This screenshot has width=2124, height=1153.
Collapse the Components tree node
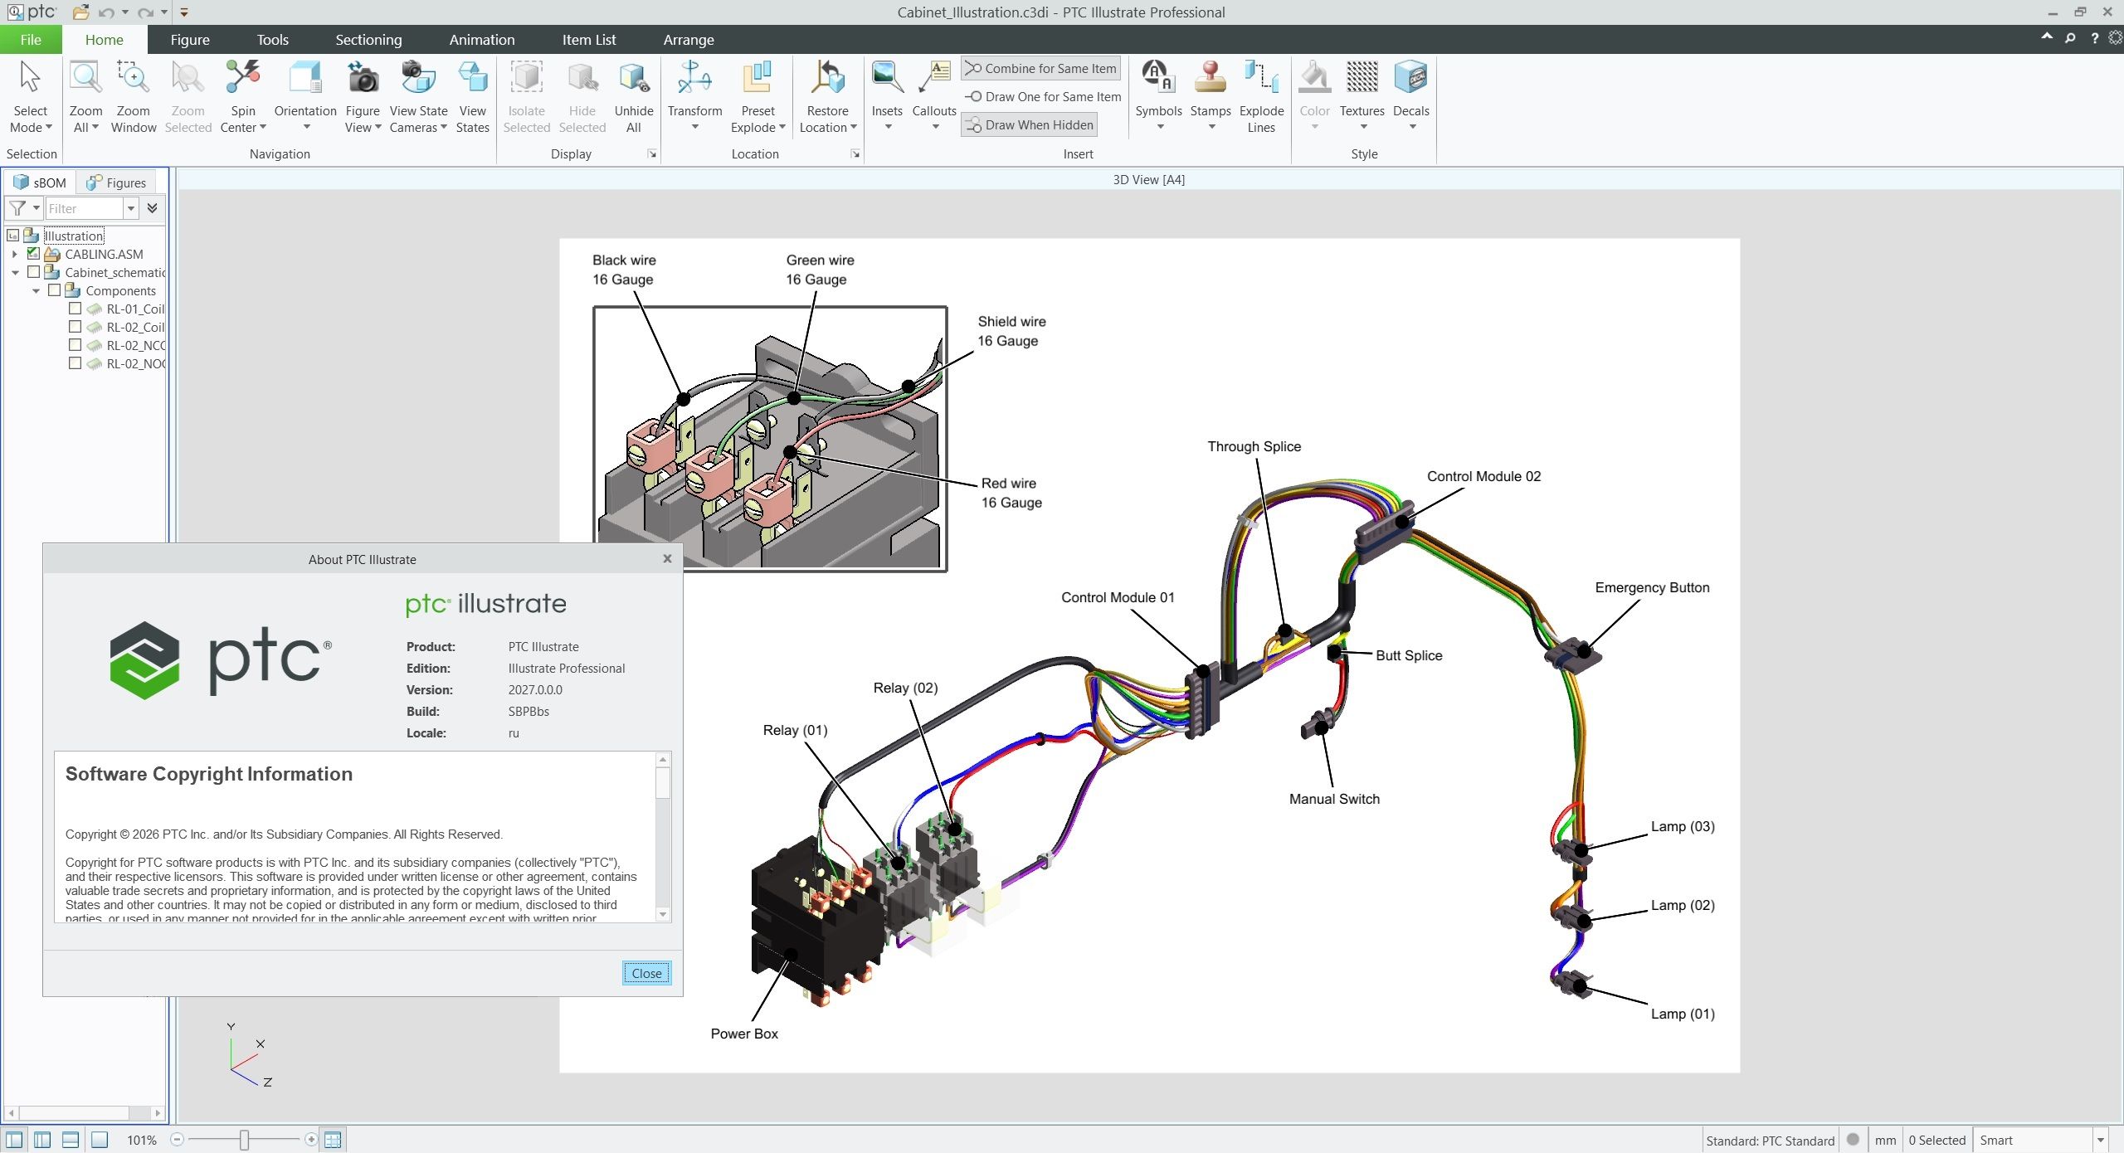pos(36,291)
